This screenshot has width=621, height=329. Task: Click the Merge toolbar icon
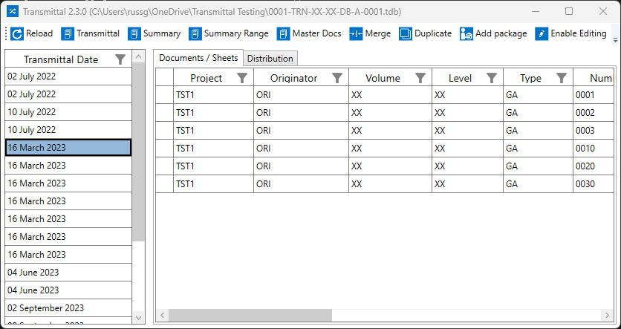(x=355, y=33)
